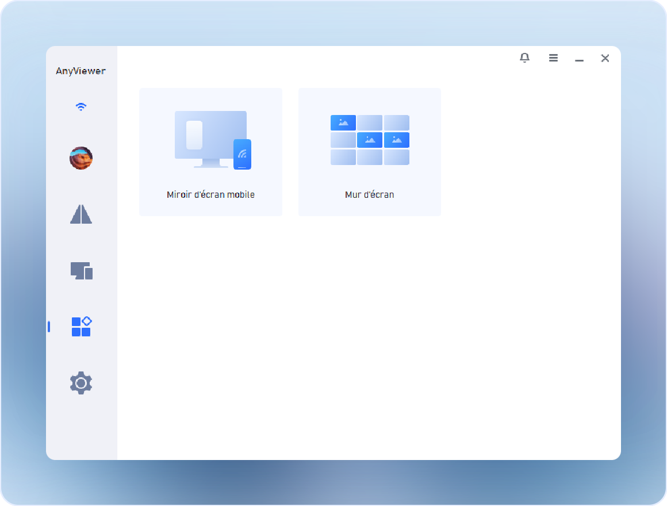Minimize the AnyViewer window
Image resolution: width=667 pixels, height=506 pixels.
579,59
